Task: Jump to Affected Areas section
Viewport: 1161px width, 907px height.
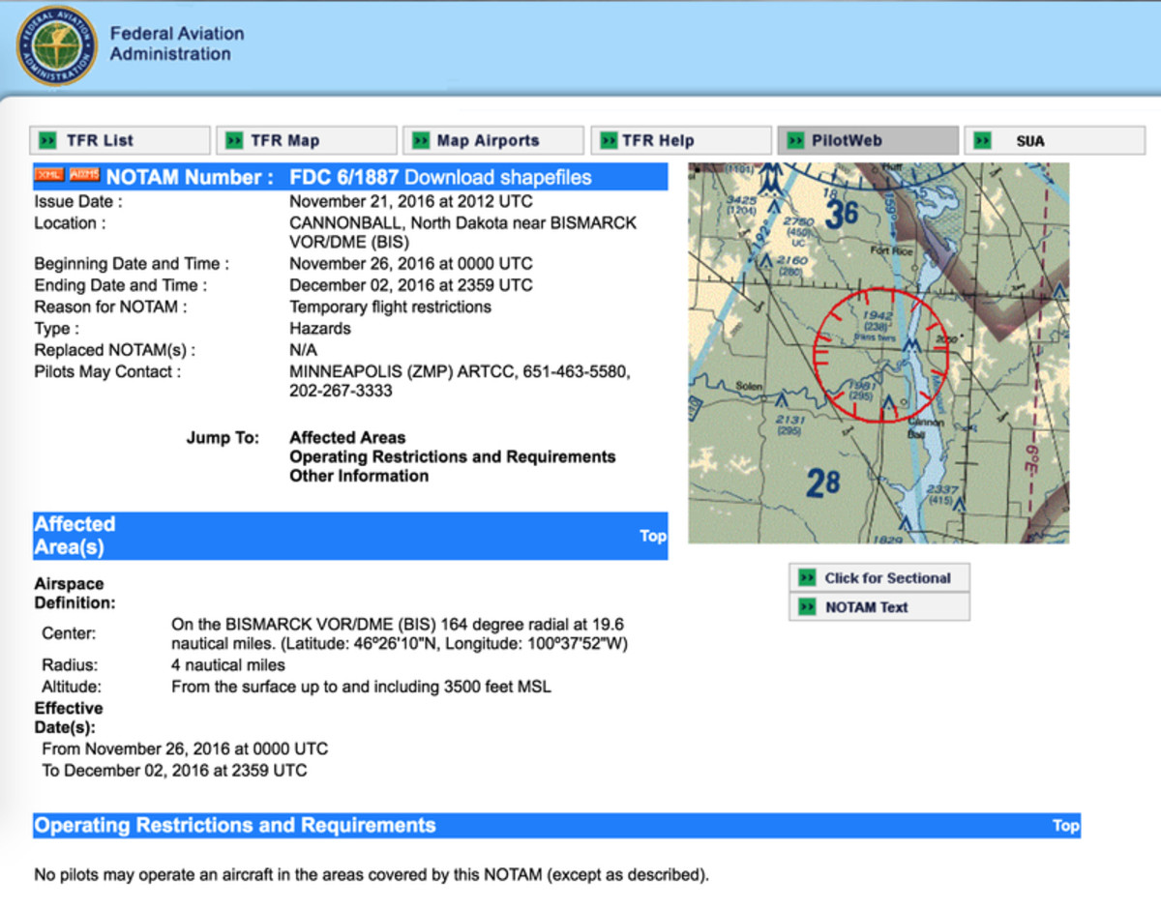Action: point(347,438)
